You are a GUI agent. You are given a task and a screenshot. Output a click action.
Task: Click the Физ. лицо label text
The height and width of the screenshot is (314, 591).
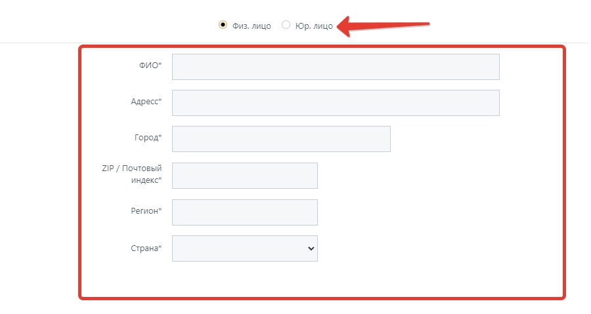click(252, 26)
